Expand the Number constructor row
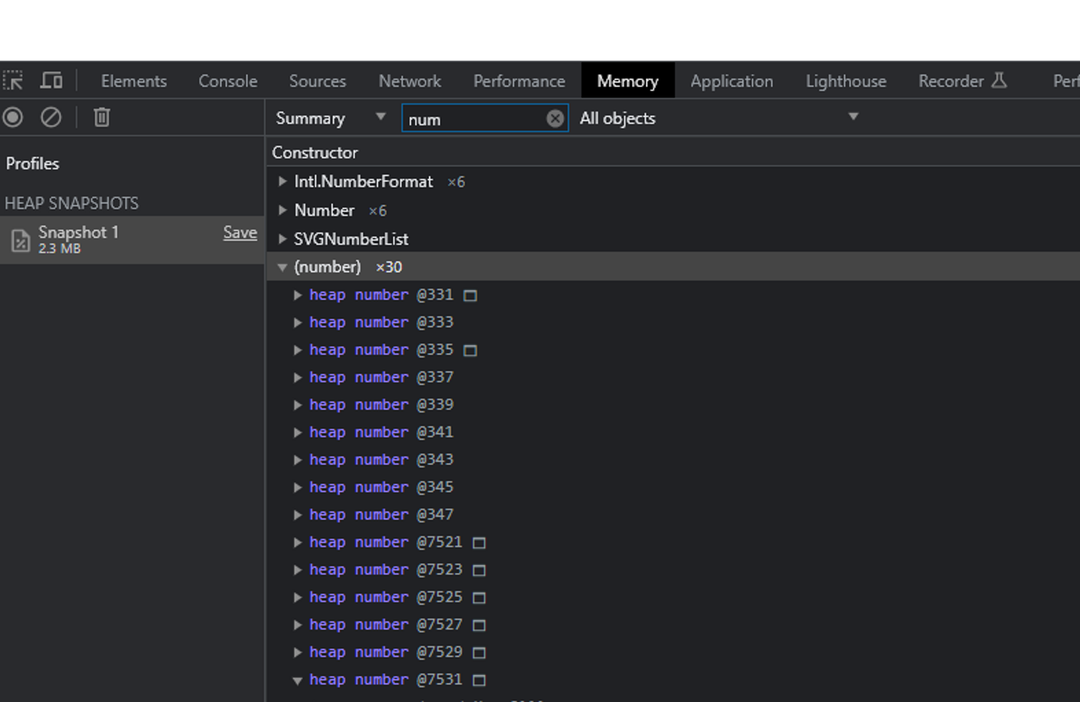 (x=282, y=210)
